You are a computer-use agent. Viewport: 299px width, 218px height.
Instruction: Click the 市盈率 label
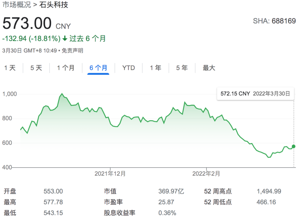(113, 202)
